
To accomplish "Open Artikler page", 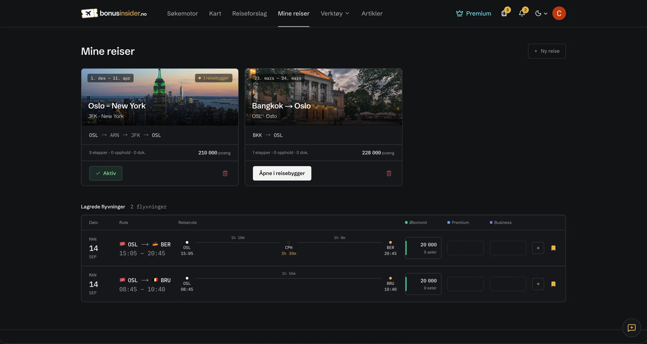I will (x=372, y=13).
